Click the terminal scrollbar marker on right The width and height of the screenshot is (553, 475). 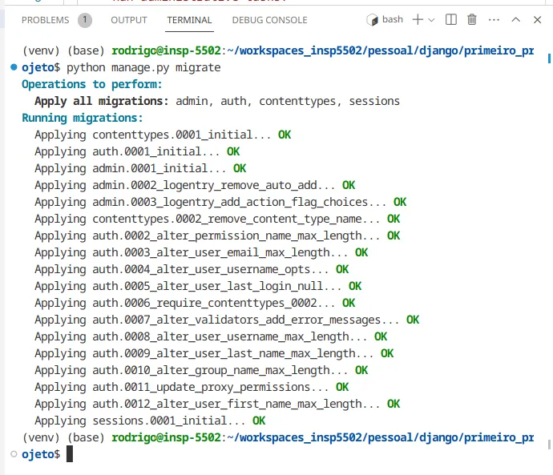pyautogui.click(x=549, y=58)
